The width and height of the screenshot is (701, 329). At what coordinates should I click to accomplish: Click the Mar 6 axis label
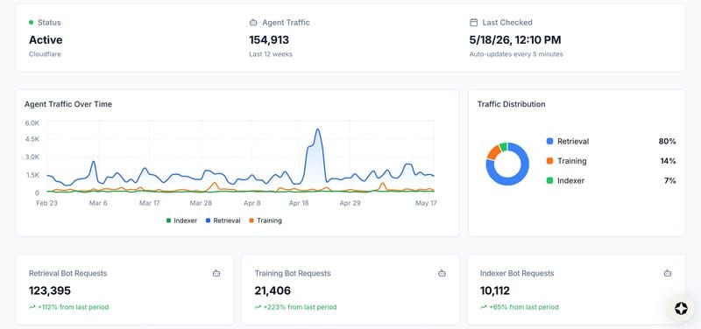tap(98, 203)
